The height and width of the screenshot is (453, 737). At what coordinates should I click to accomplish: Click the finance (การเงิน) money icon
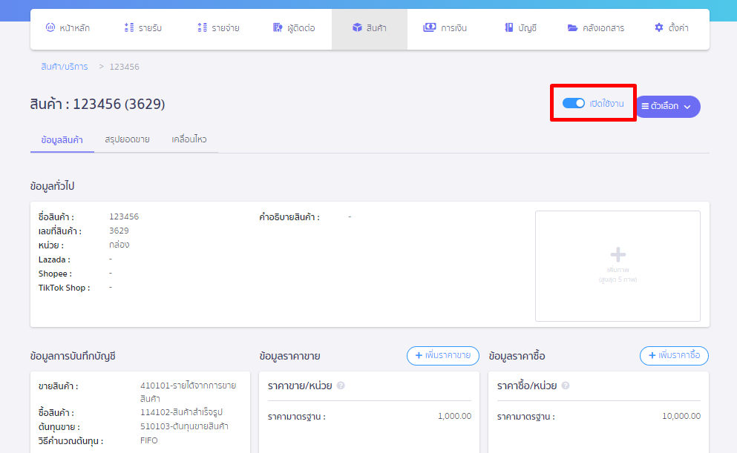click(x=429, y=28)
